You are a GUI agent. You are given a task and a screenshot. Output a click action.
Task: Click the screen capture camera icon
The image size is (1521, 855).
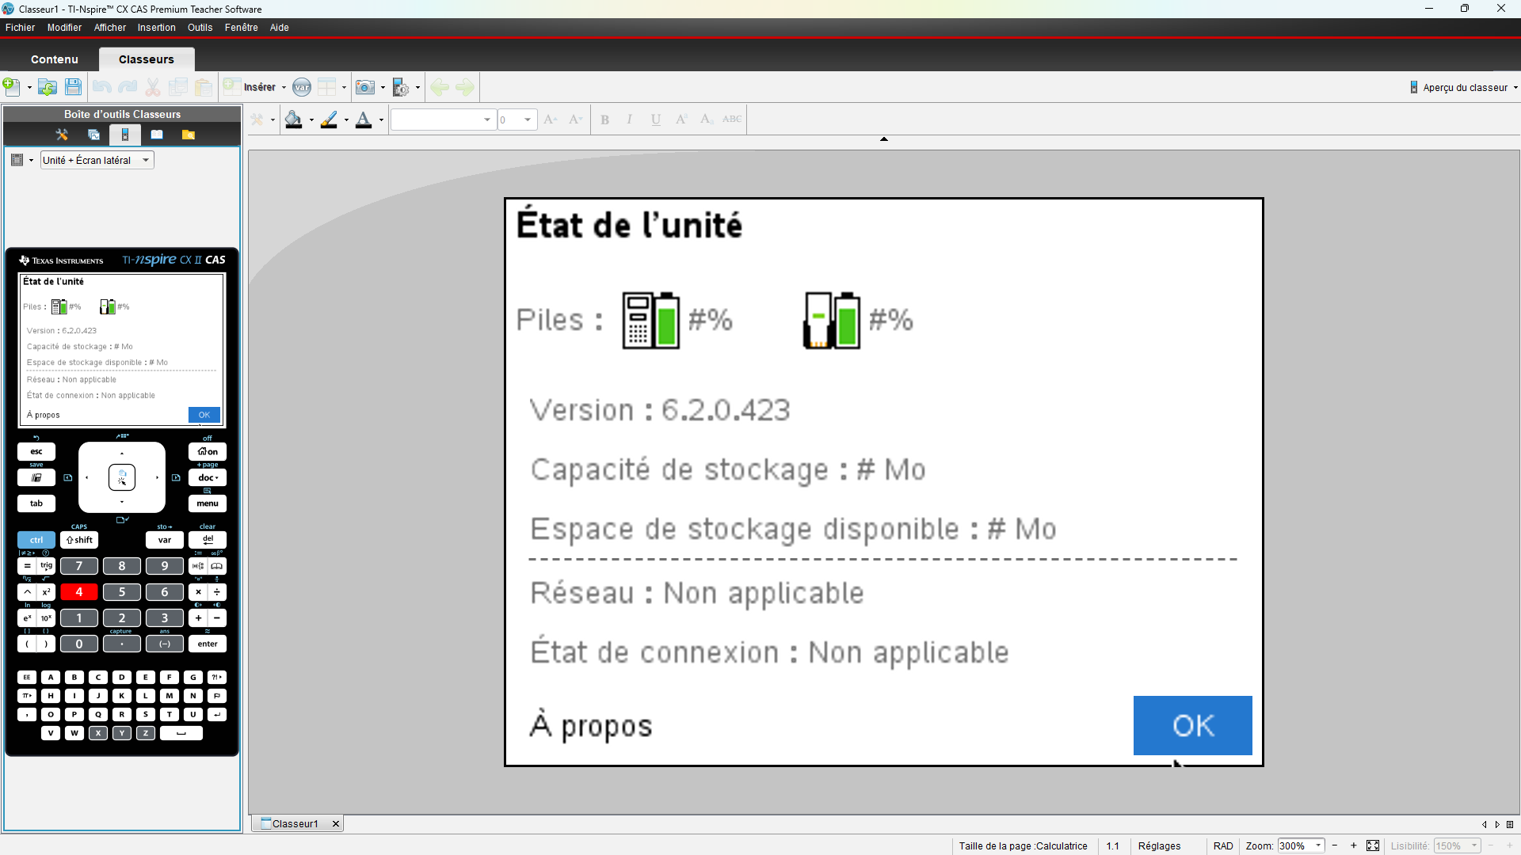[x=365, y=87]
